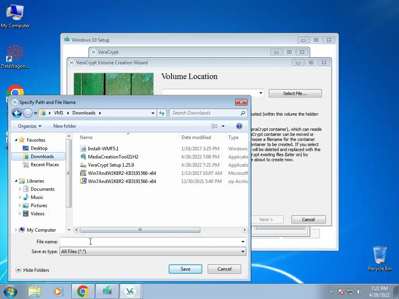Viewport: 399px width, 299px height.
Task: Click the navigation pane down scroll arrow
Action: 69,230
